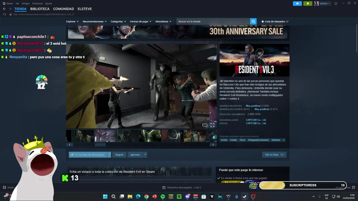
Task: Toggle theater mode on the screenshot
Action: pyautogui.click(x=205, y=125)
